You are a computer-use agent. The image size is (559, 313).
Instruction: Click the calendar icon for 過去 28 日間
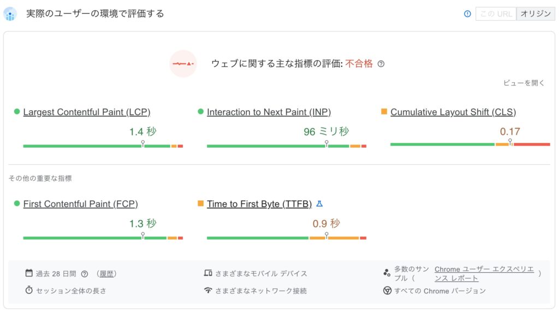(29, 273)
